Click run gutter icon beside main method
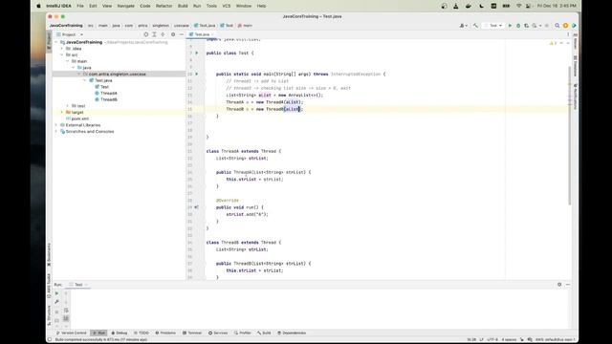The height and width of the screenshot is (344, 612). [x=197, y=74]
